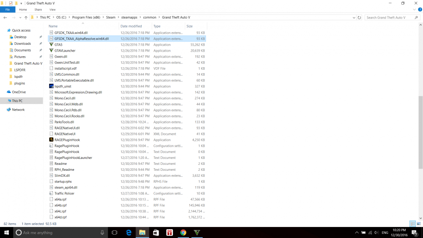Switch to large icons view layout

(419, 224)
